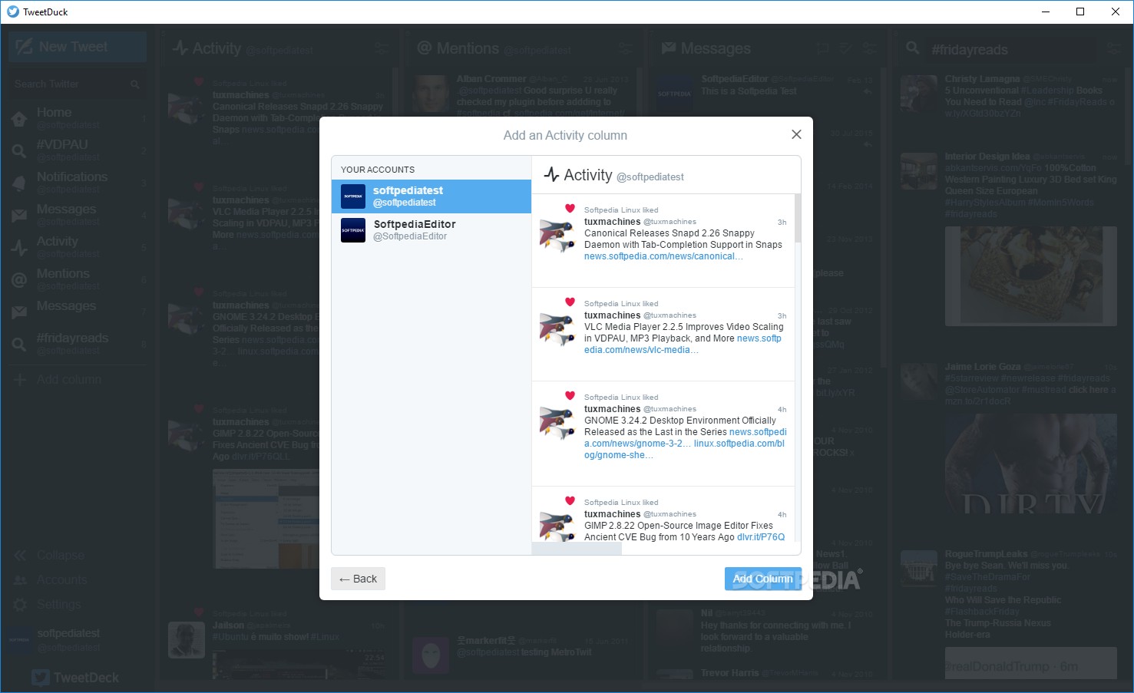
Task: Click softpediatest account avatar in dialog
Action: [x=353, y=196]
